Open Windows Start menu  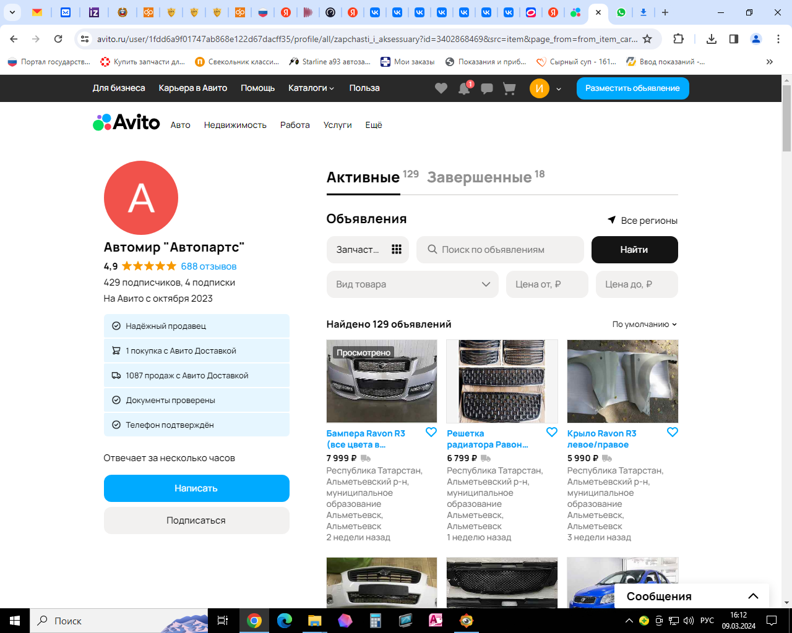[x=15, y=621]
